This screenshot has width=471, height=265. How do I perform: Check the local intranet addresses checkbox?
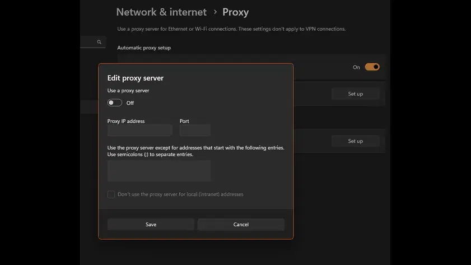click(x=111, y=194)
